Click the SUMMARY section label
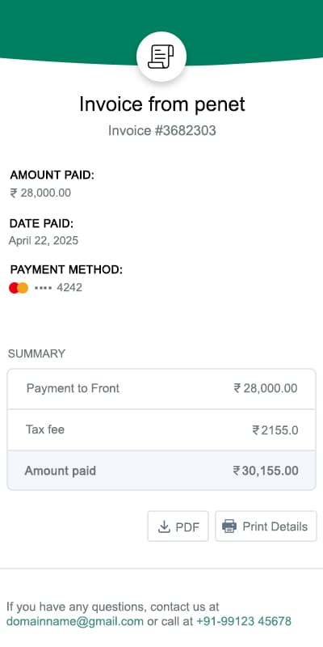Image resolution: width=323 pixels, height=647 pixels. tap(36, 353)
